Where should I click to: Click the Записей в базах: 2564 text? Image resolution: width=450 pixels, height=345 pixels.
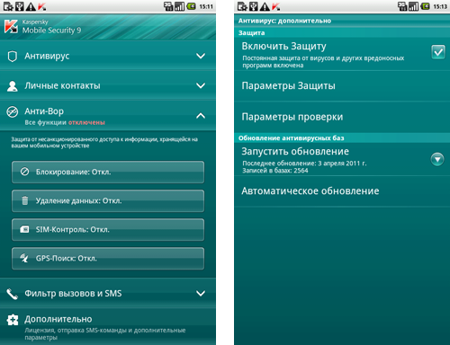[x=275, y=171]
